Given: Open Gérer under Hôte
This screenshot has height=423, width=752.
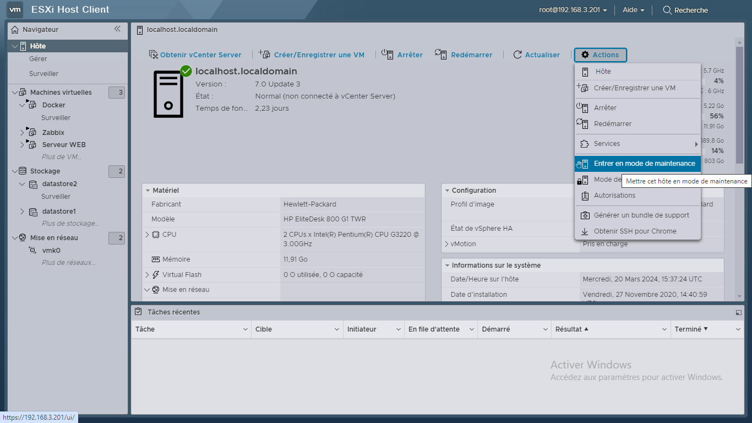Looking at the screenshot, I should point(38,59).
